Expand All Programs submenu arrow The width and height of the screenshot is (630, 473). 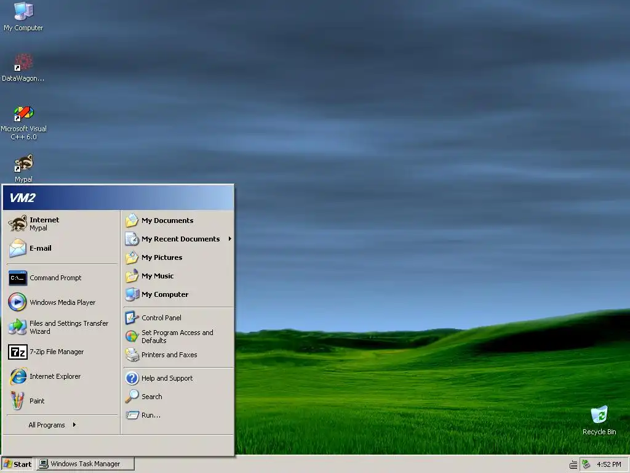pos(74,425)
